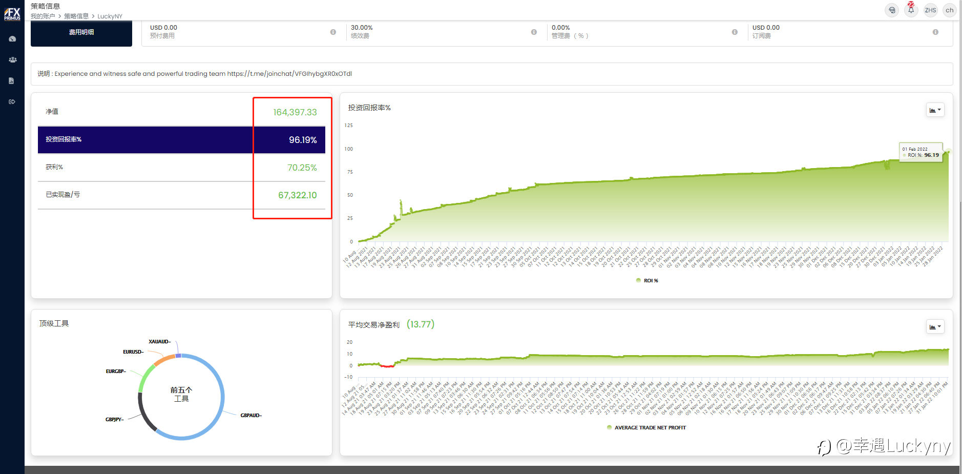Viewport: 962px width, 474px height.
Task: Open the users group icon in sidebar
Action: tap(12, 60)
